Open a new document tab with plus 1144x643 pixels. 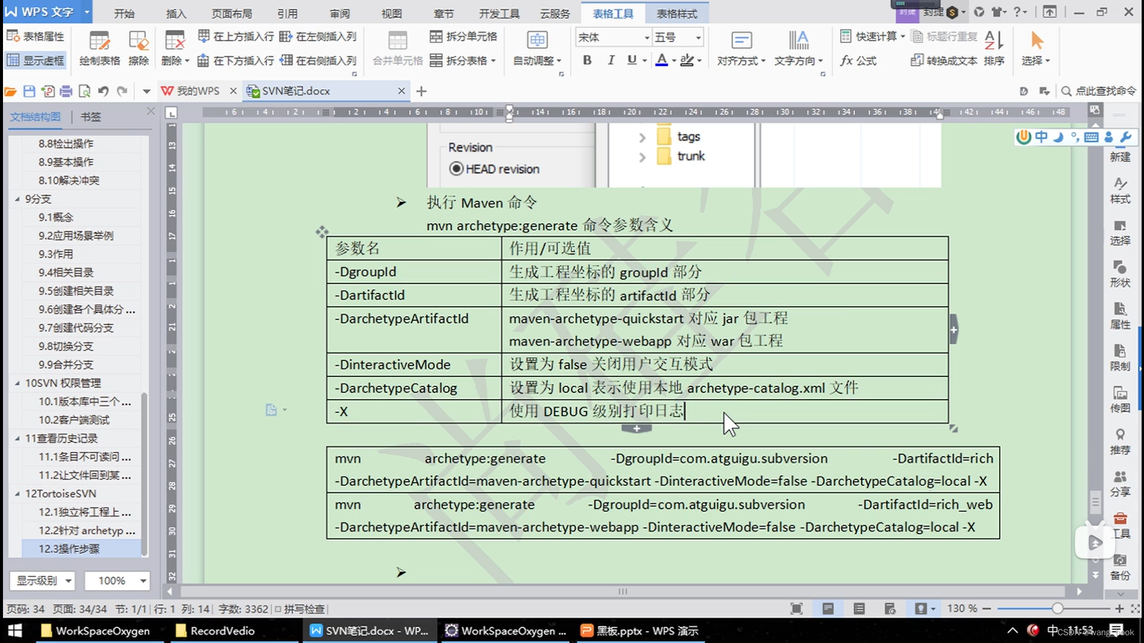[x=421, y=91]
